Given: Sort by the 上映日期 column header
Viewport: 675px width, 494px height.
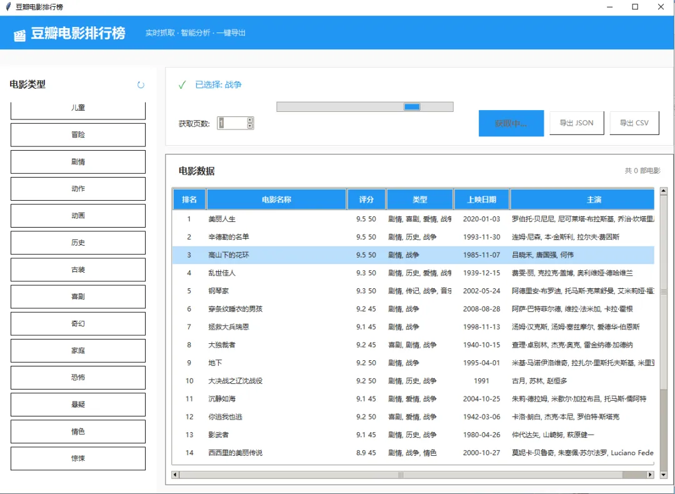Looking at the screenshot, I should [x=482, y=199].
